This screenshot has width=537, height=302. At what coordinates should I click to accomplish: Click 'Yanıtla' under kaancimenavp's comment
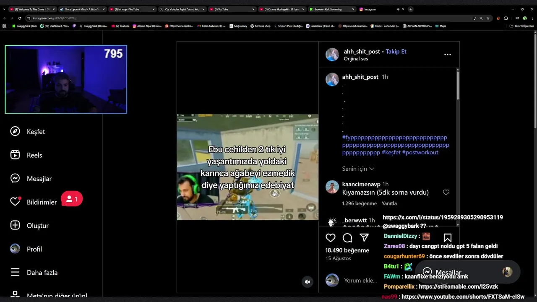[389, 203]
